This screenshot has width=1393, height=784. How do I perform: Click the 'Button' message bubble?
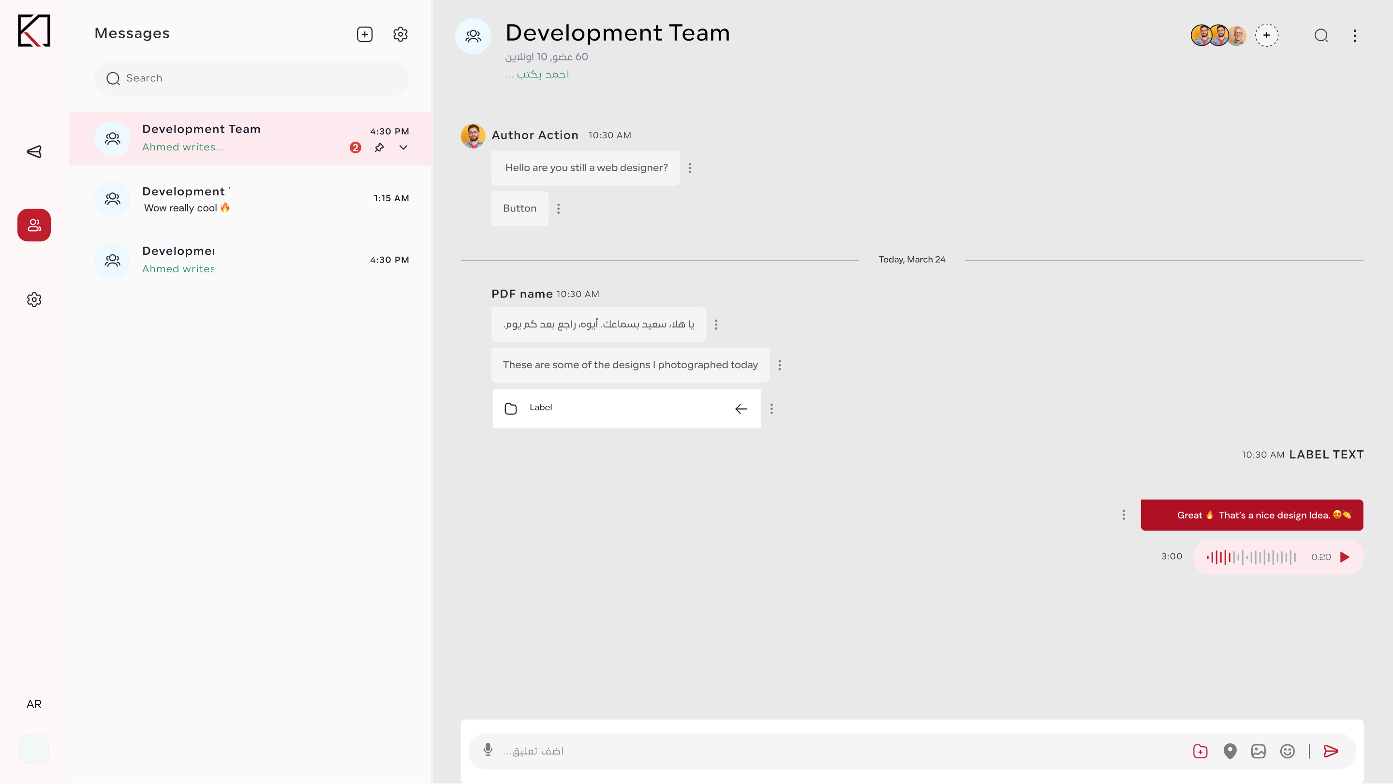click(x=519, y=209)
